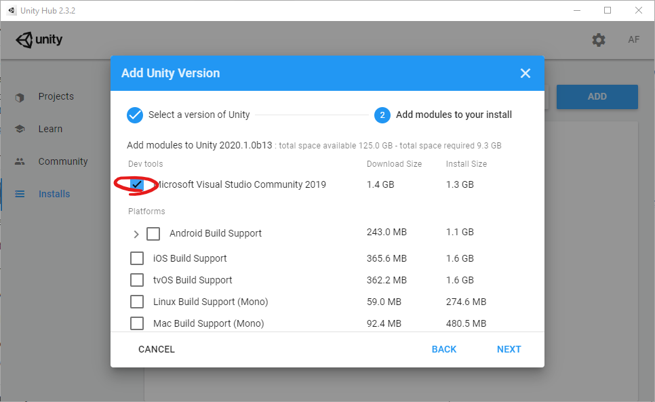Check iOS Build Support
The width and height of the screenshot is (655, 402).
tap(137, 258)
